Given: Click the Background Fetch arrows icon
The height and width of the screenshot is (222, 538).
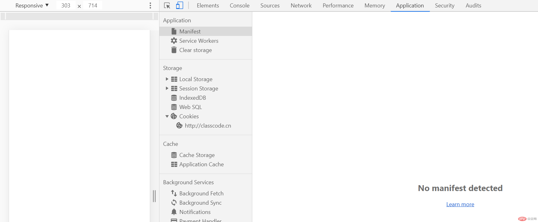Looking at the screenshot, I should click(x=174, y=194).
